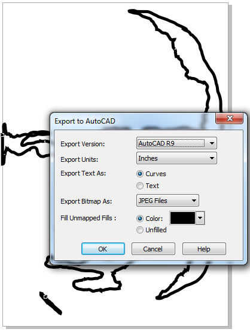This screenshot has height=332, width=250.
Task: Select Curves for Export Text As
Action: coord(140,174)
